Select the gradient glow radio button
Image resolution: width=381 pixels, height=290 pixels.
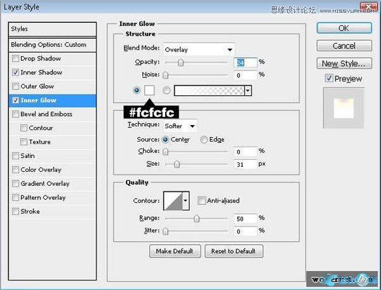pyautogui.click(x=167, y=91)
